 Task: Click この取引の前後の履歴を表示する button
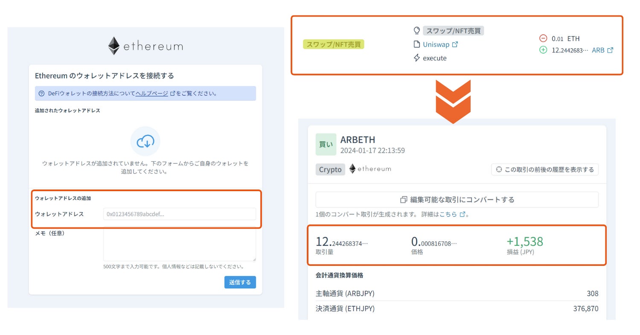(x=545, y=169)
